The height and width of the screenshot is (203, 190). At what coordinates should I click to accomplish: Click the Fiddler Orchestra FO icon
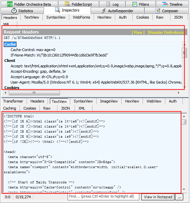tap(10, 4)
